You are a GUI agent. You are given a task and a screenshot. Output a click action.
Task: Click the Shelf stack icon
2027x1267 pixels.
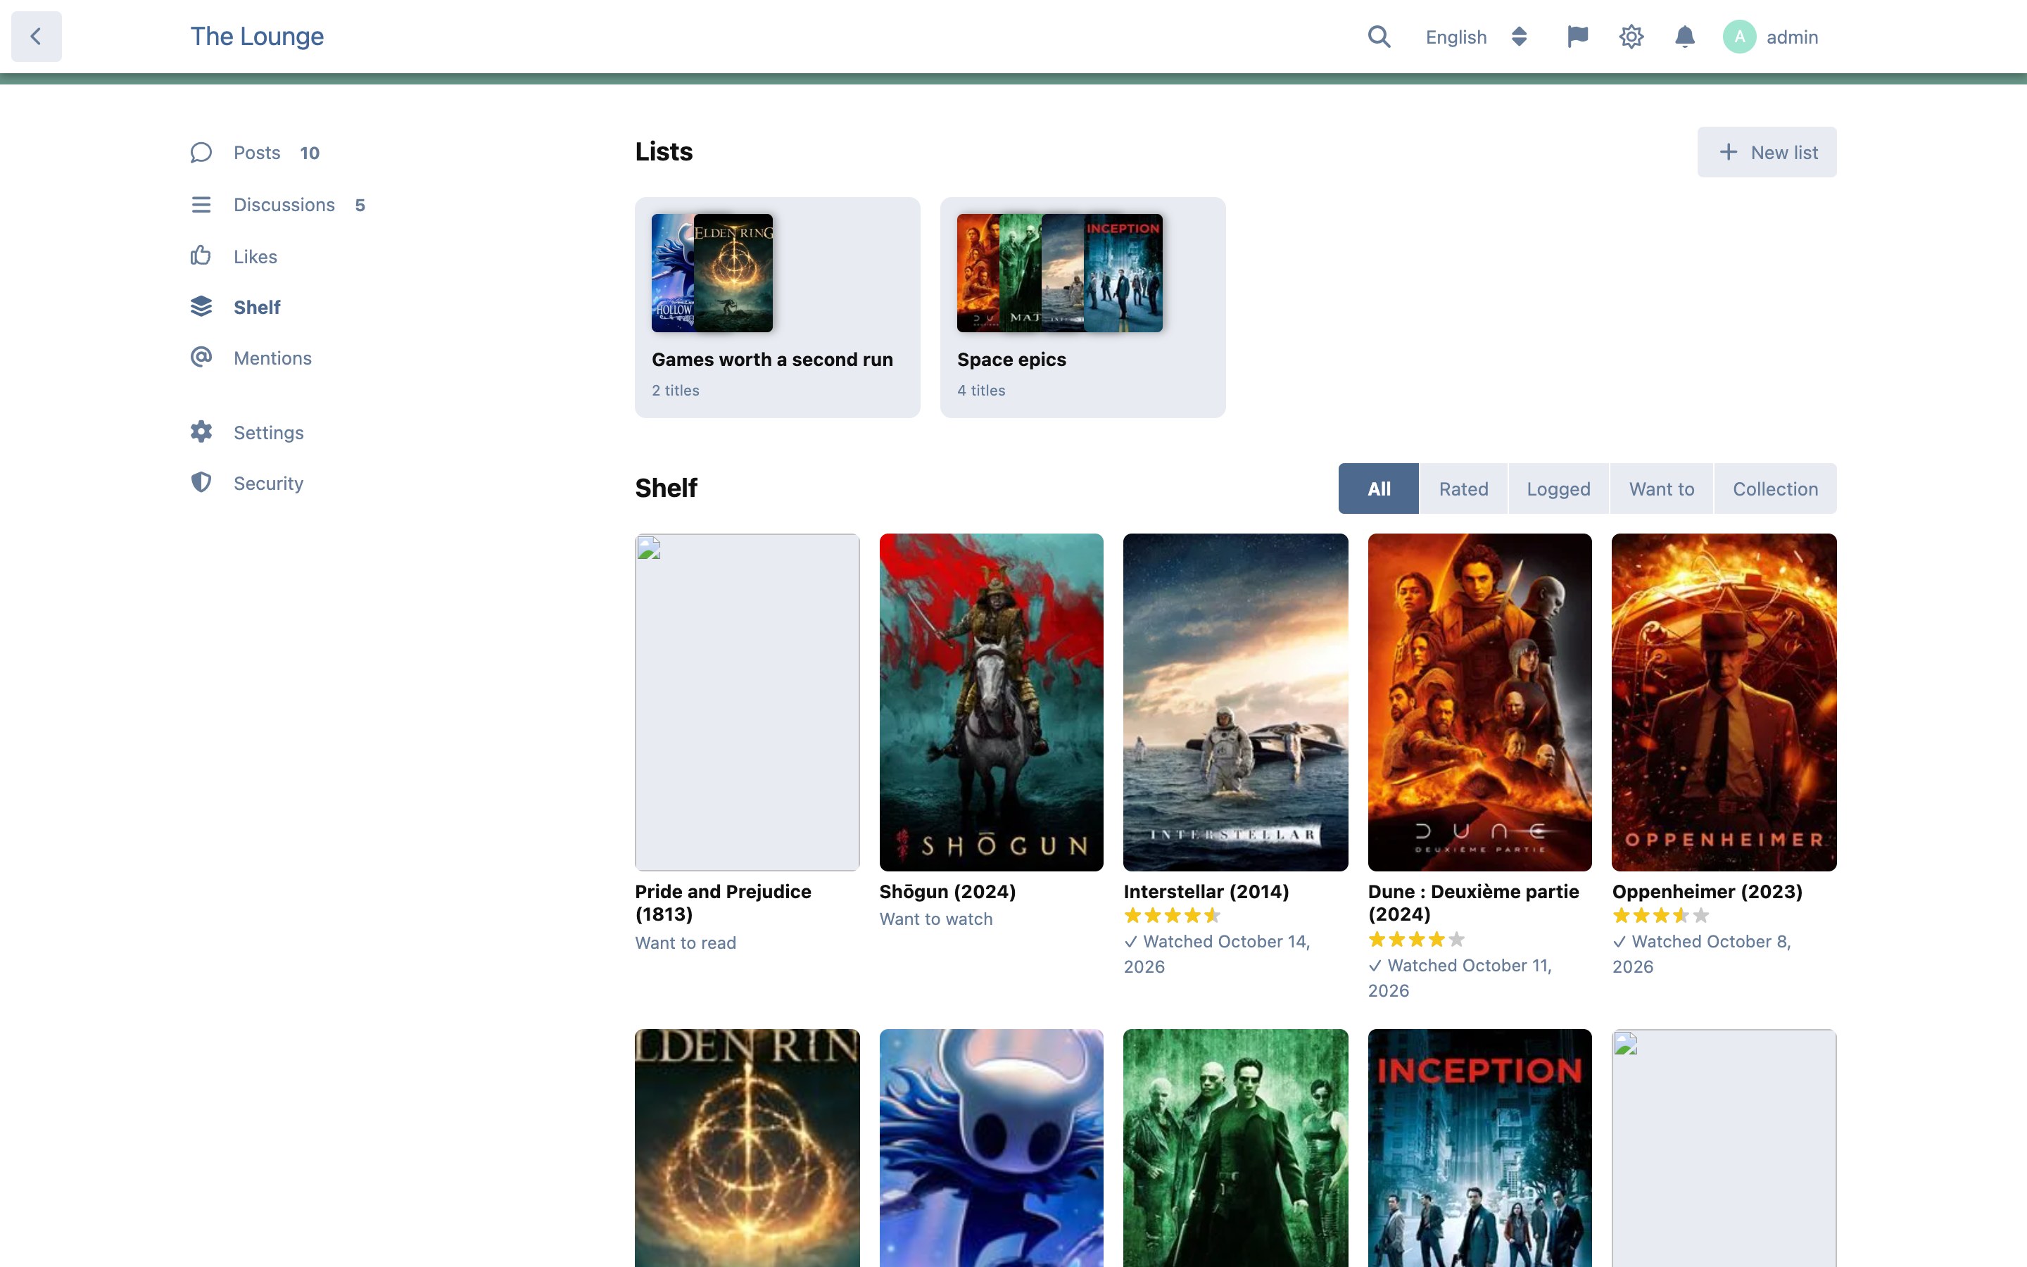pyautogui.click(x=201, y=307)
